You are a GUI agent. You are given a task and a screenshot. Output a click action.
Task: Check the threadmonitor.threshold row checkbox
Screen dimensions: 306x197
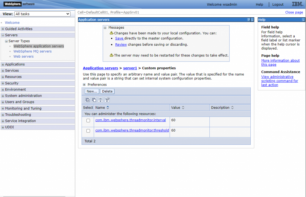click(88, 131)
